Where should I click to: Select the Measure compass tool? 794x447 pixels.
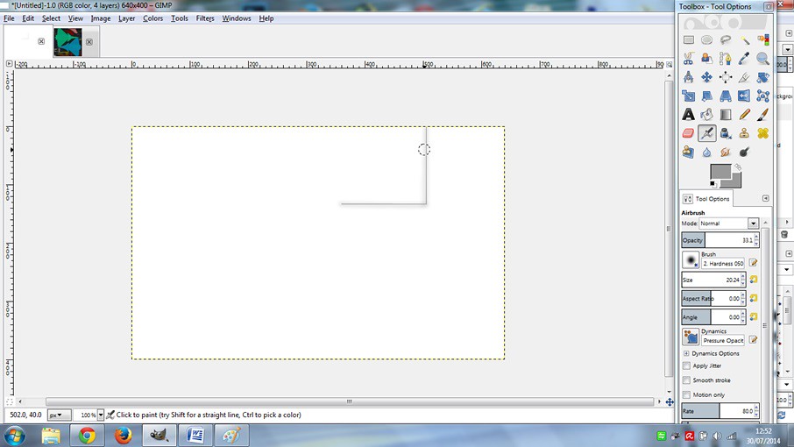(x=688, y=77)
